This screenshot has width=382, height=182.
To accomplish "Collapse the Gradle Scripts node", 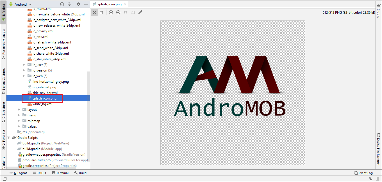I will [x=9, y=138].
